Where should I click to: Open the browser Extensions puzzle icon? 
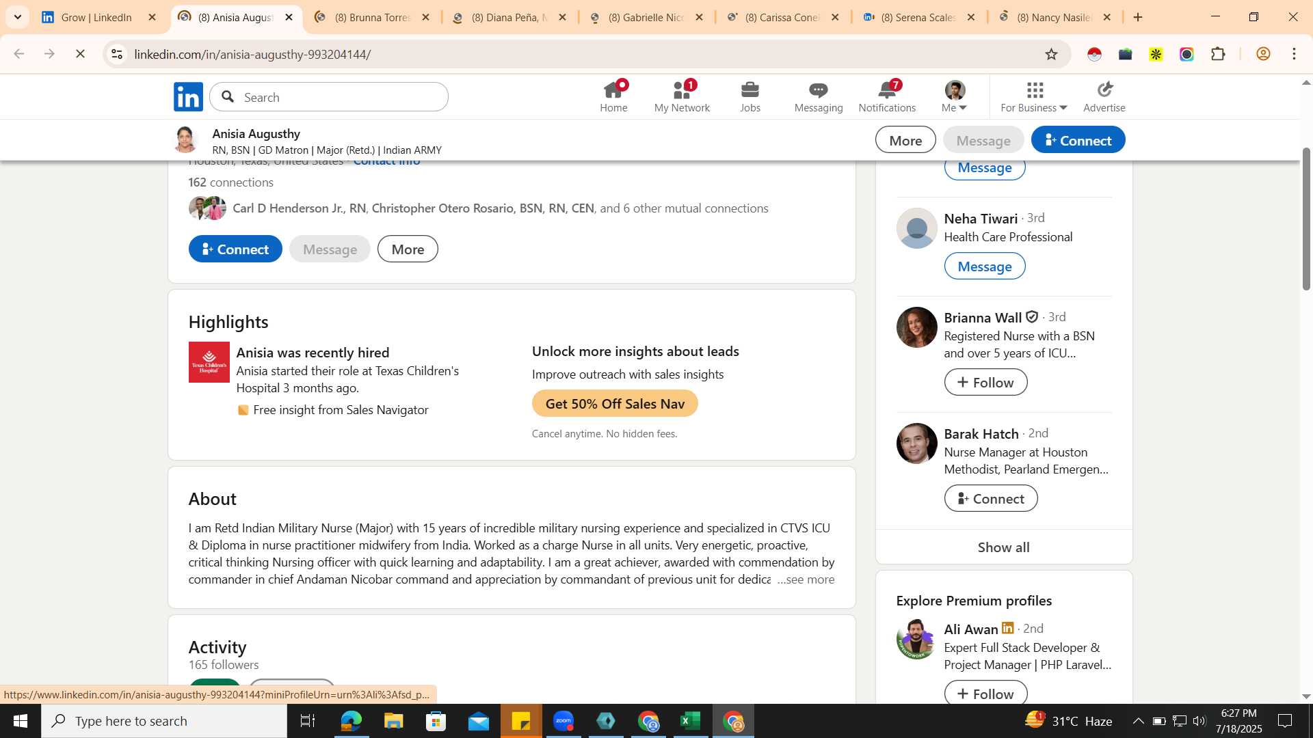point(1218,54)
